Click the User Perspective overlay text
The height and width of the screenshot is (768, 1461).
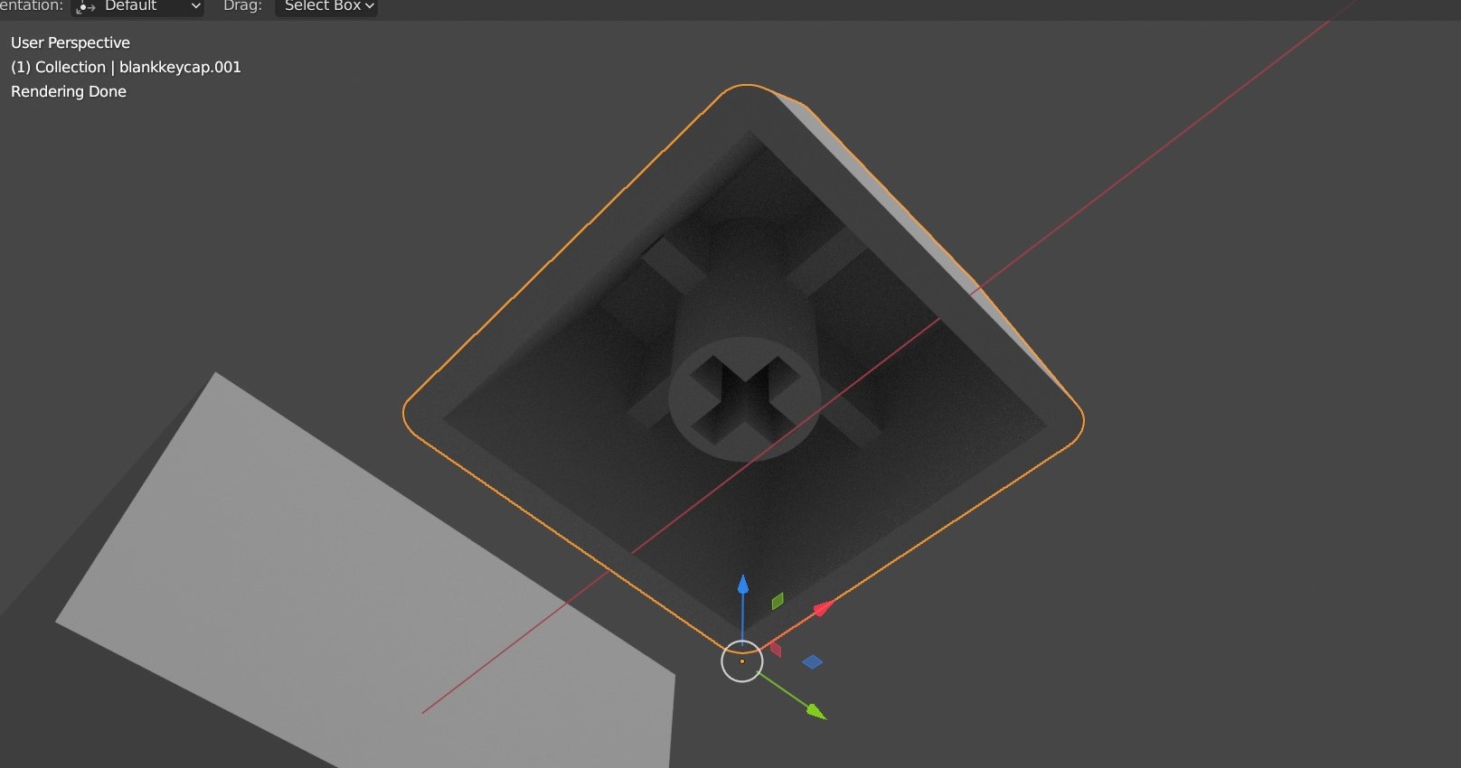[71, 42]
